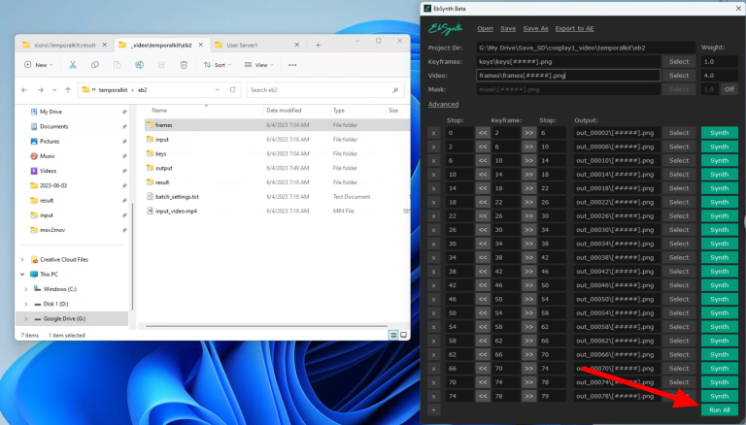Click the Share icon in File Explorer toolbar
Viewport: 746px width, 425px height.
(x=161, y=65)
